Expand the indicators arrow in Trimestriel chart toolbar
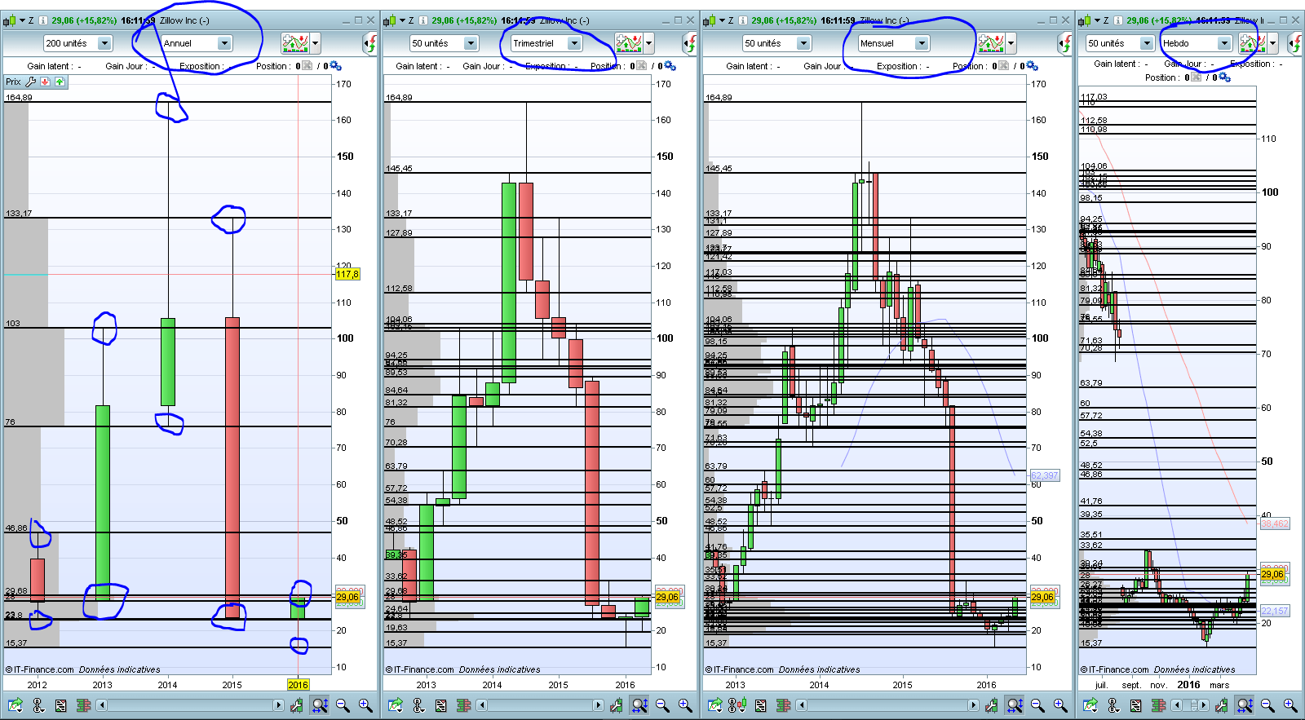The width and height of the screenshot is (1305, 720). click(648, 43)
